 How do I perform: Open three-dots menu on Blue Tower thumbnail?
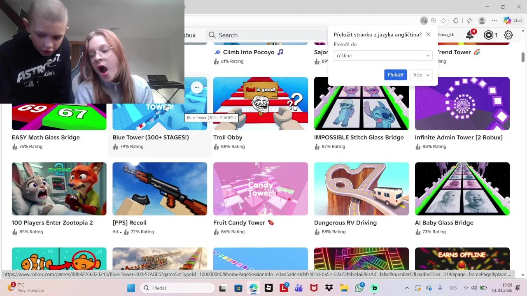point(197,87)
